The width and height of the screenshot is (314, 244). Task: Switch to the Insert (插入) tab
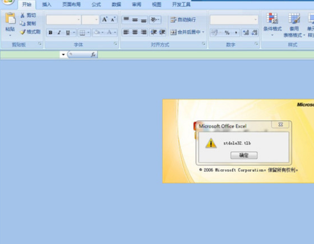coord(47,4)
